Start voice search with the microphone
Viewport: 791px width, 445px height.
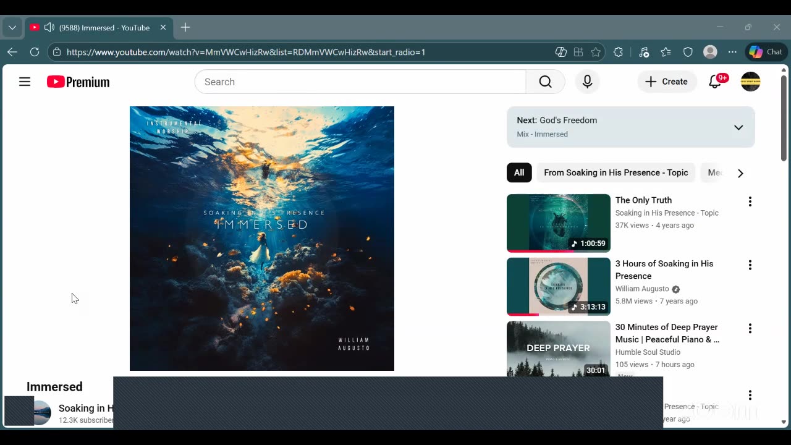tap(587, 82)
